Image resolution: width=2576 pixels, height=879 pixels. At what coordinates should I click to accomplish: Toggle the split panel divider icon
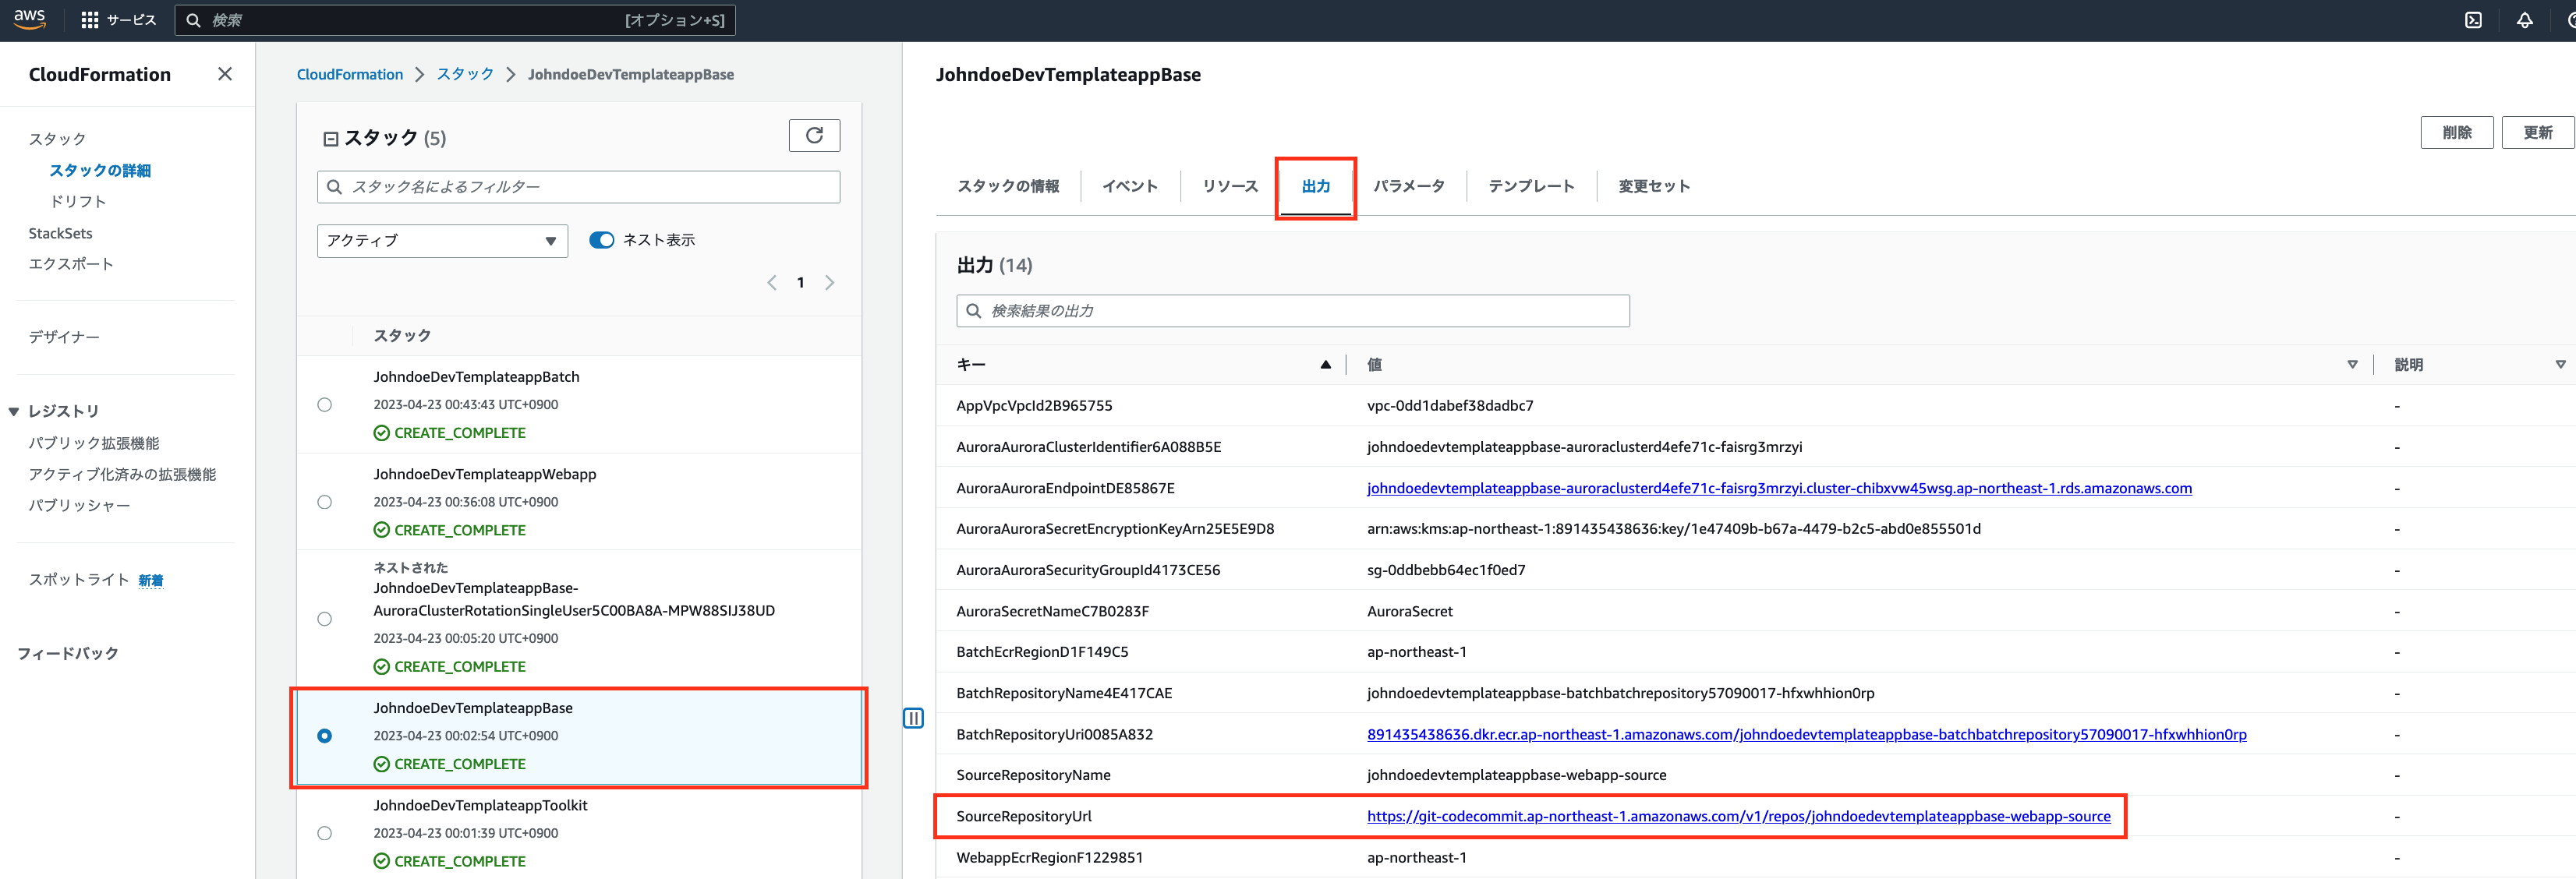click(x=913, y=718)
